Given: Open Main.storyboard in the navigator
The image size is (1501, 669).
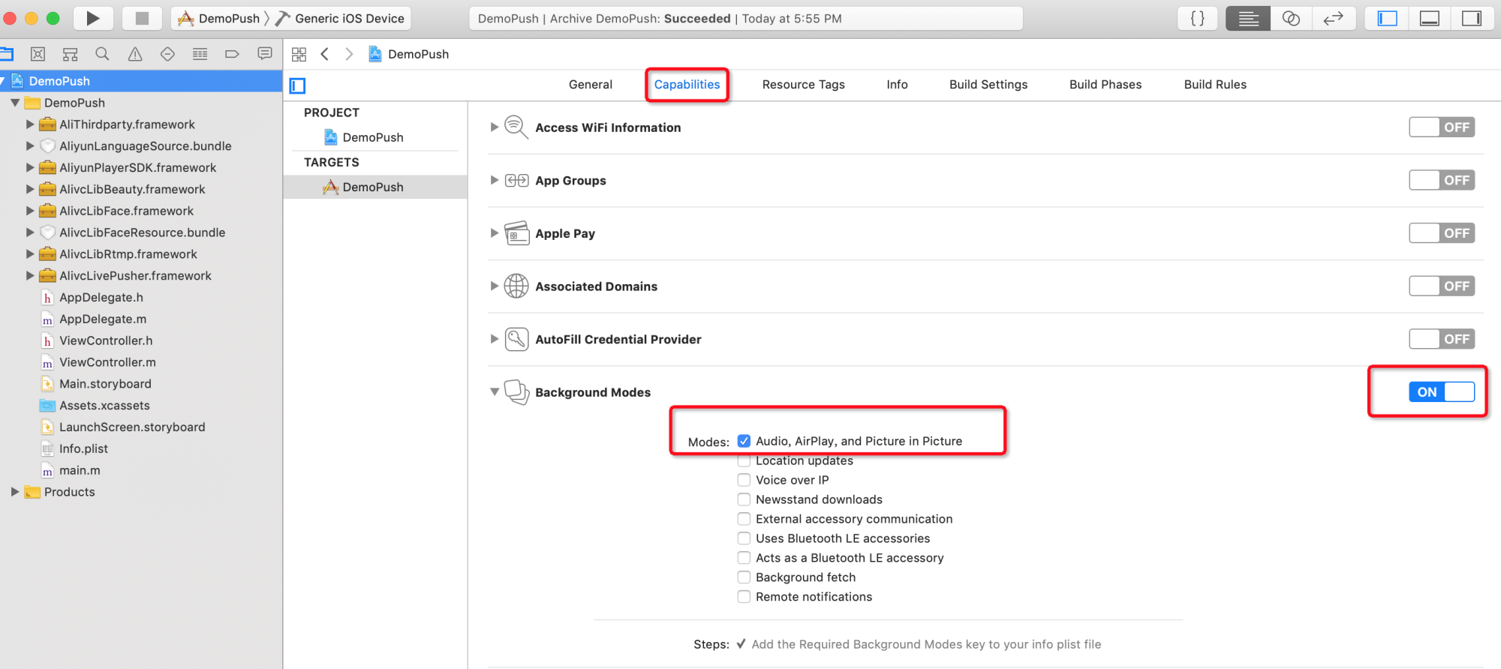Looking at the screenshot, I should click(x=105, y=384).
